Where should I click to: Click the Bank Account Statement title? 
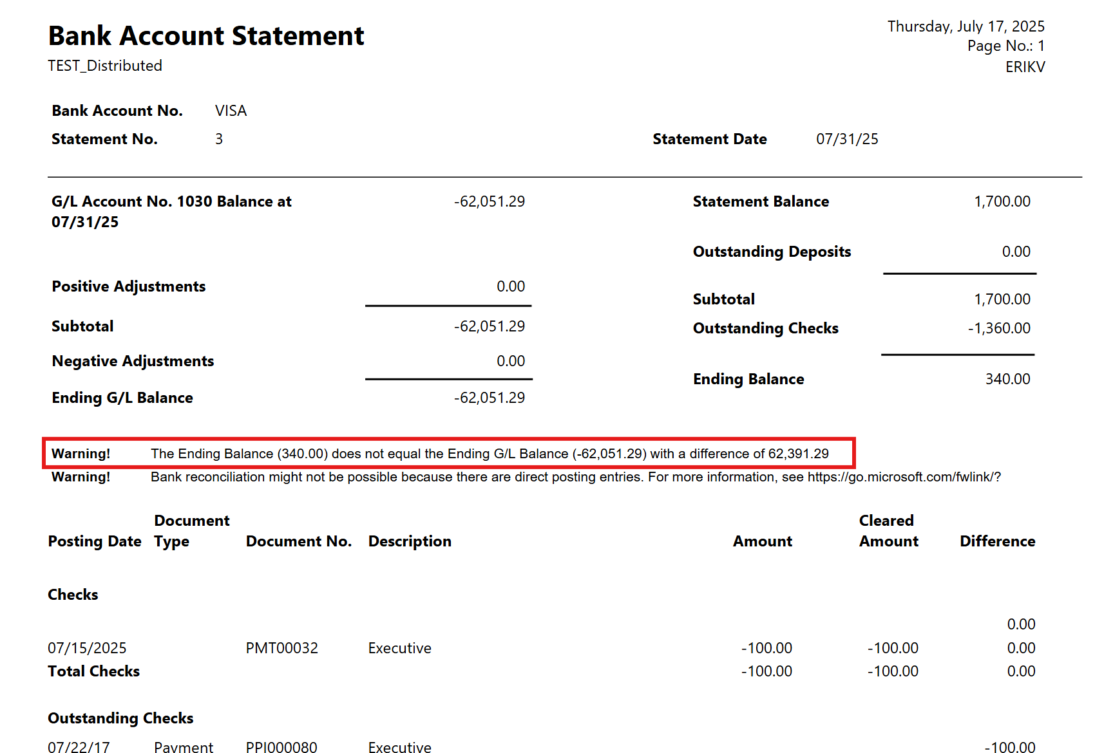click(x=206, y=35)
